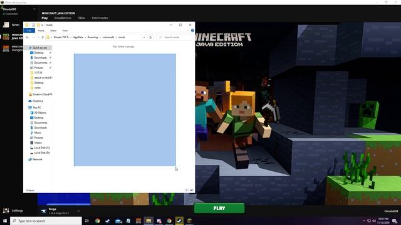Refresh the mods folder view

pos(150,37)
